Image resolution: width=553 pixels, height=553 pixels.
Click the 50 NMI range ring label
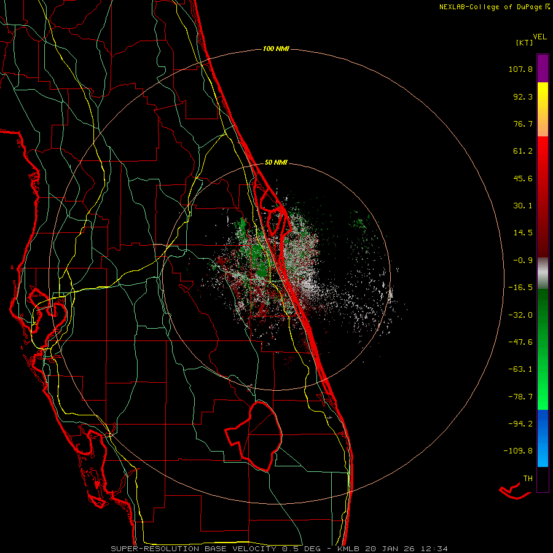276,163
